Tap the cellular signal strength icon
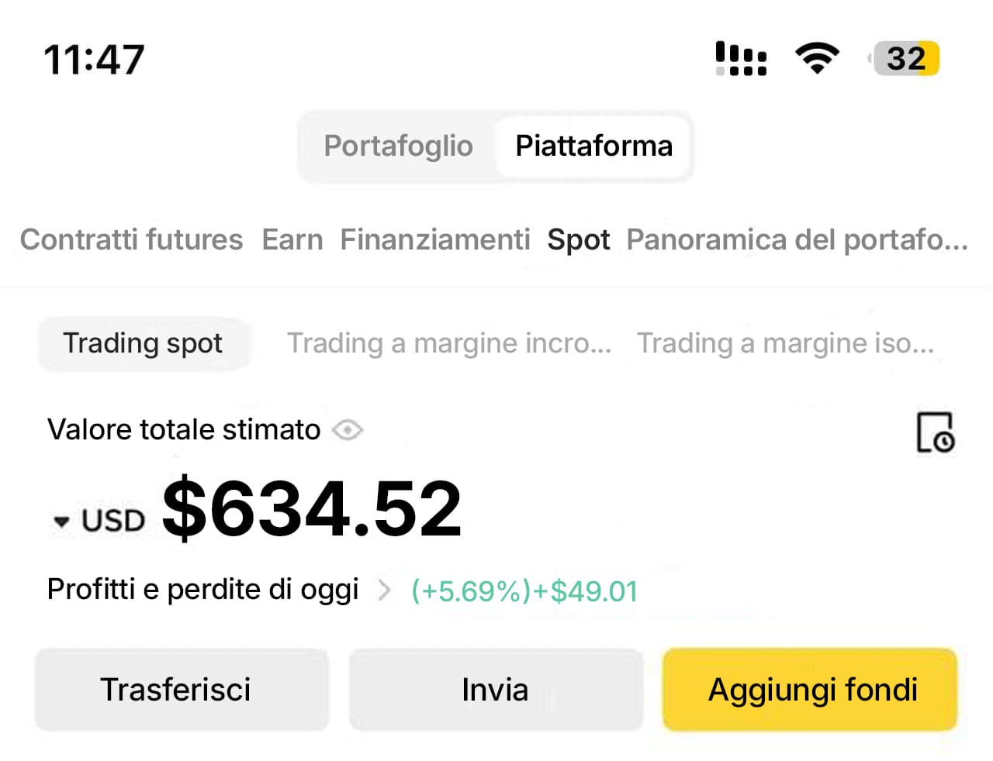This screenshot has width=993, height=761. tap(739, 58)
